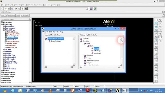Expand the Meshing tree node

(4, 53)
